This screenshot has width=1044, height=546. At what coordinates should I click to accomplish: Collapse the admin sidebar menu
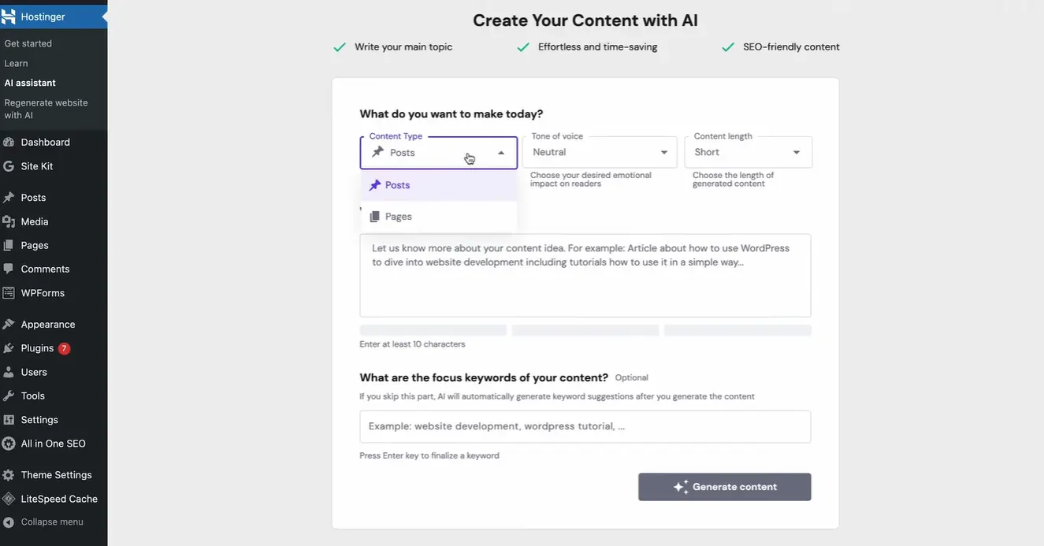53,522
